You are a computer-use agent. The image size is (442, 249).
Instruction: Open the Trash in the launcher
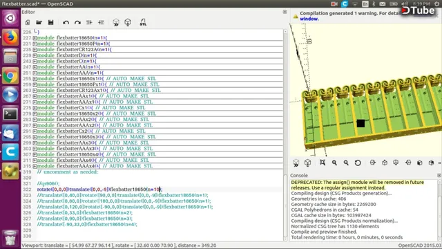click(10, 238)
